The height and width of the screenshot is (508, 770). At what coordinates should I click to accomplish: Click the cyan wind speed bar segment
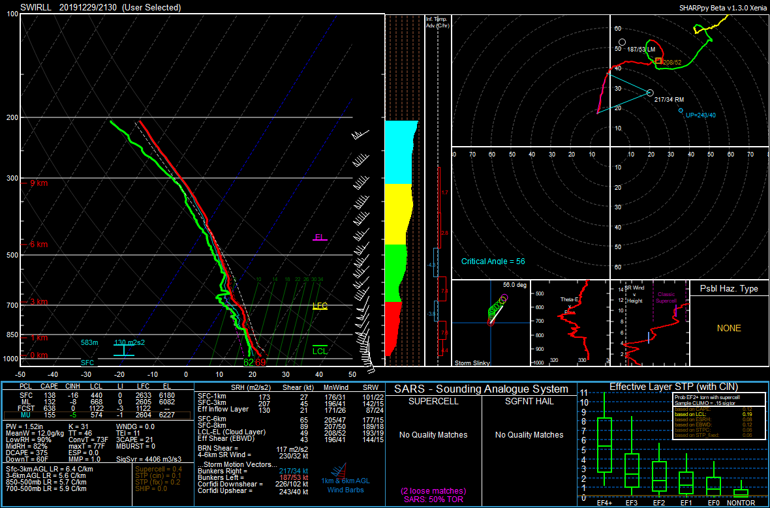click(400, 152)
